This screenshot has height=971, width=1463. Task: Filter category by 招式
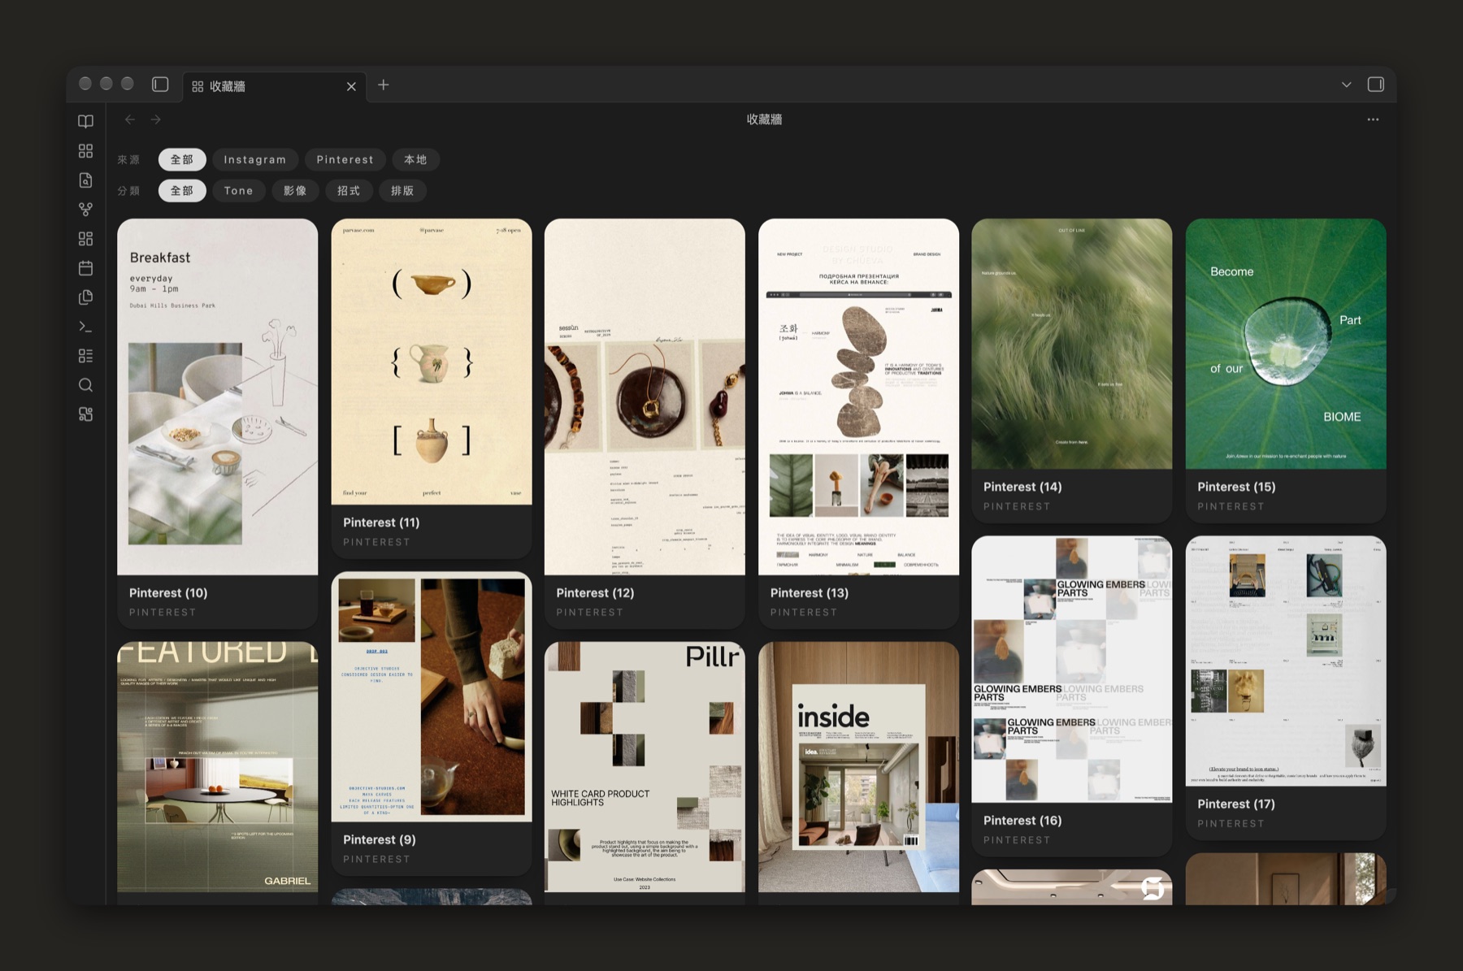[349, 191]
